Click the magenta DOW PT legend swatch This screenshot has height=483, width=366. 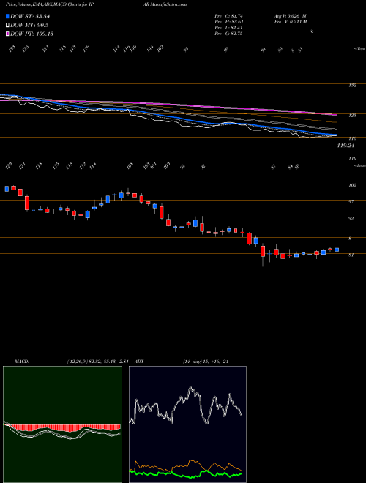(7, 34)
